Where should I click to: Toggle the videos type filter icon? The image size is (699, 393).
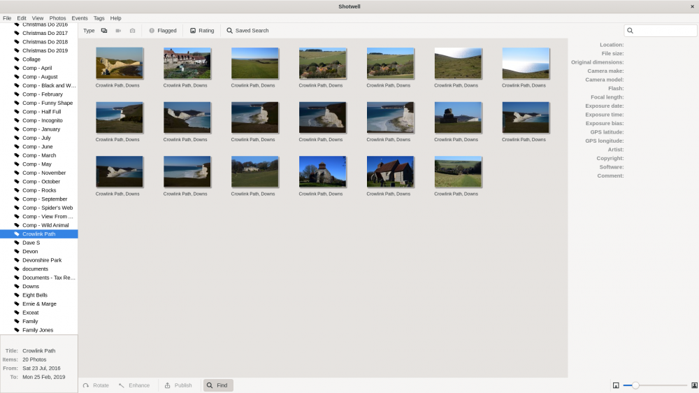click(118, 31)
